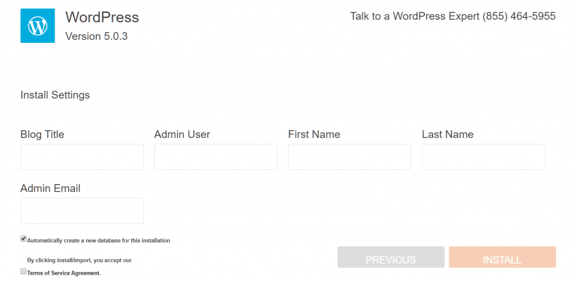Click the WordPress title heading
This screenshot has width=577, height=281.
[x=102, y=17]
